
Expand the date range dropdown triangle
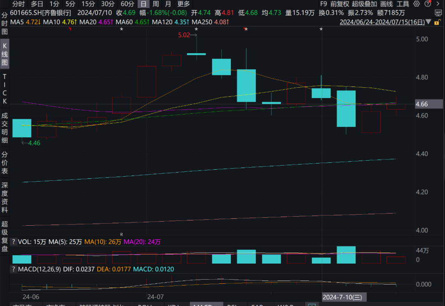pyautogui.click(x=429, y=22)
